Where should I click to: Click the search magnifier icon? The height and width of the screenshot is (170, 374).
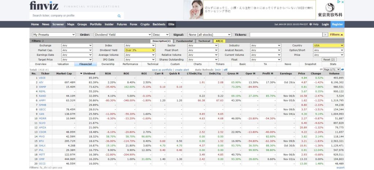point(119,16)
